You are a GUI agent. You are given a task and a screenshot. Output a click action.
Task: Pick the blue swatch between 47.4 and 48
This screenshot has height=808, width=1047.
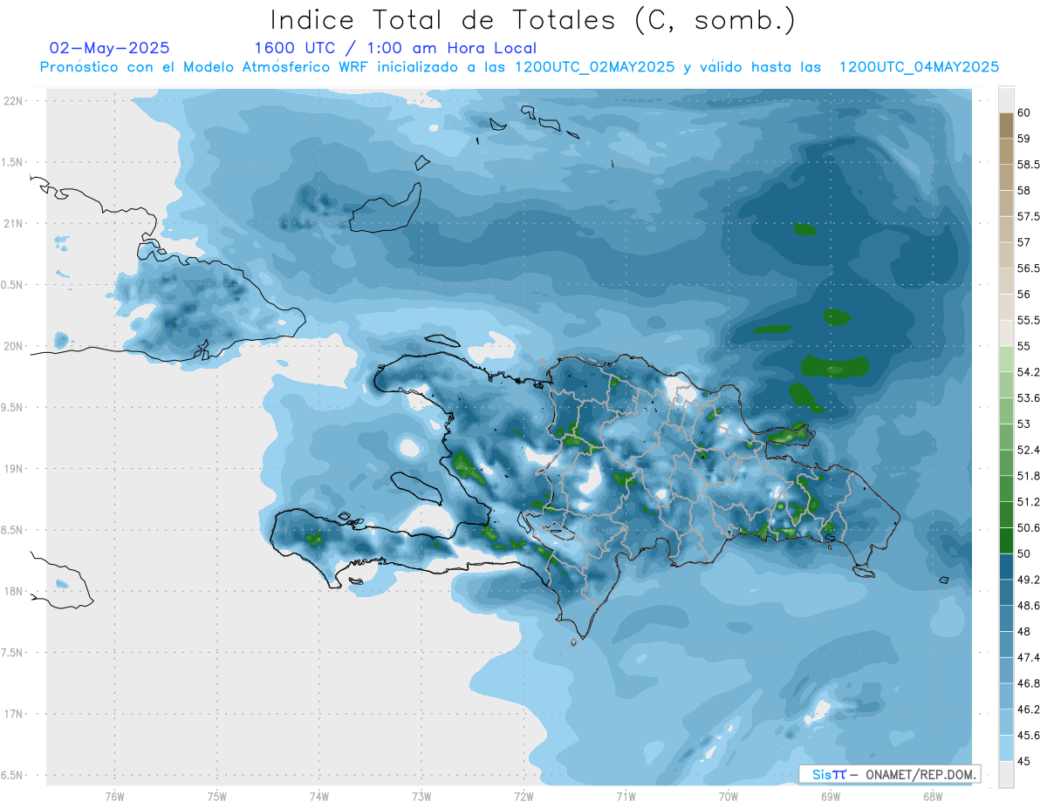[x=1006, y=644]
